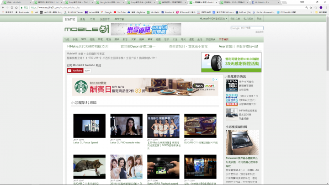Open the DCView bookmark
Image resolution: width=329 pixels, height=185 pixels.
[x=287, y=12]
